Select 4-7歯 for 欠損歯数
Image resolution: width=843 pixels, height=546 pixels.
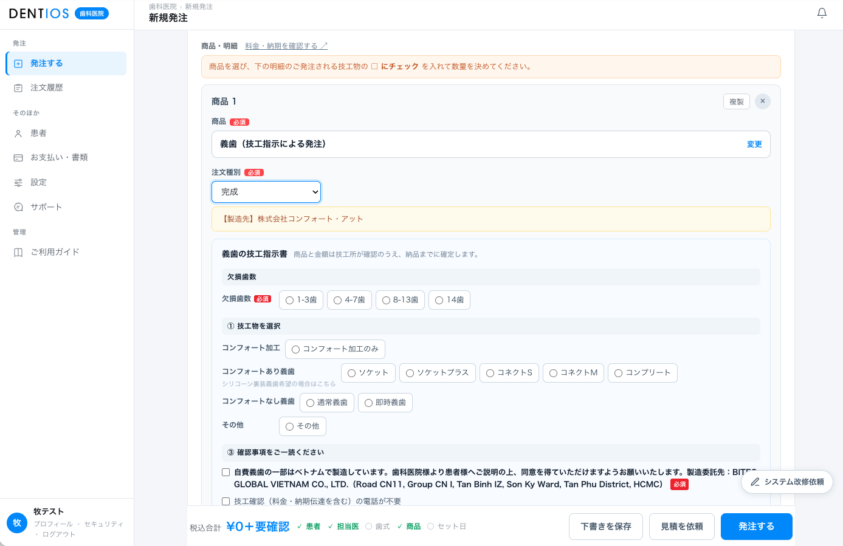[349, 300]
